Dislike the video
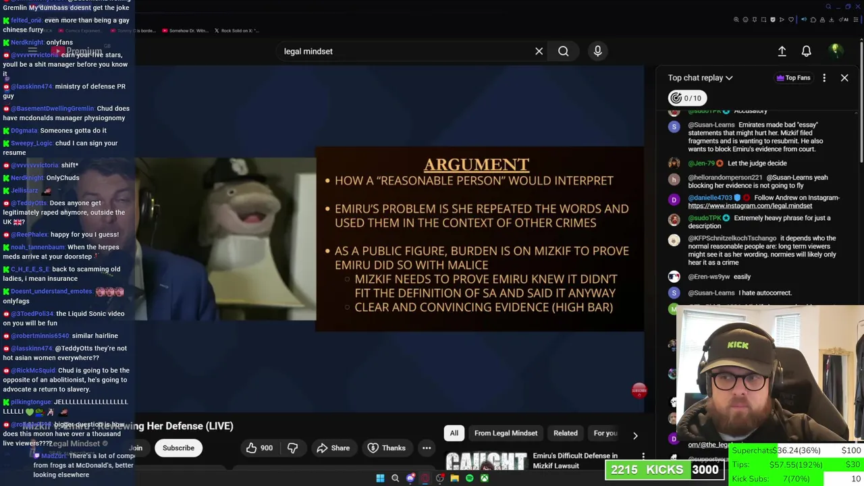This screenshot has height=486, width=864. (292, 448)
